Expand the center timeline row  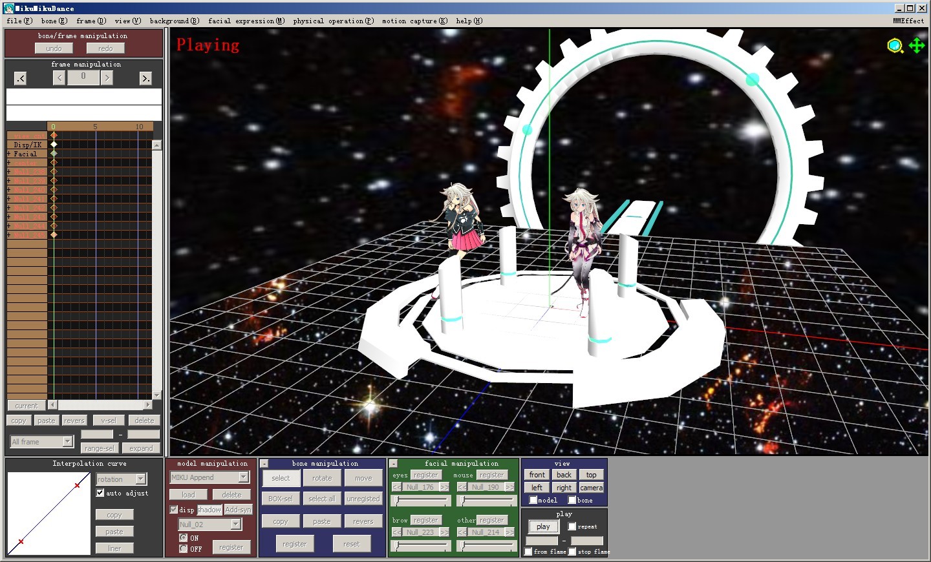point(9,163)
